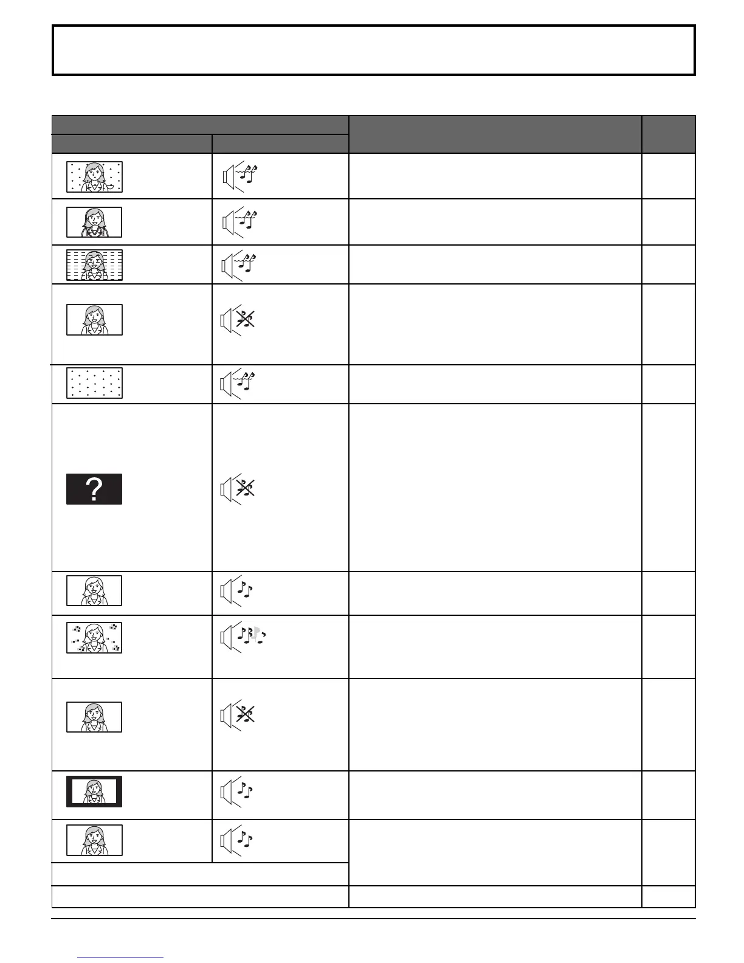Screen dimensions: 744x963
Task: Click the broken-up fading notes speaker icon
Action: tap(243, 636)
